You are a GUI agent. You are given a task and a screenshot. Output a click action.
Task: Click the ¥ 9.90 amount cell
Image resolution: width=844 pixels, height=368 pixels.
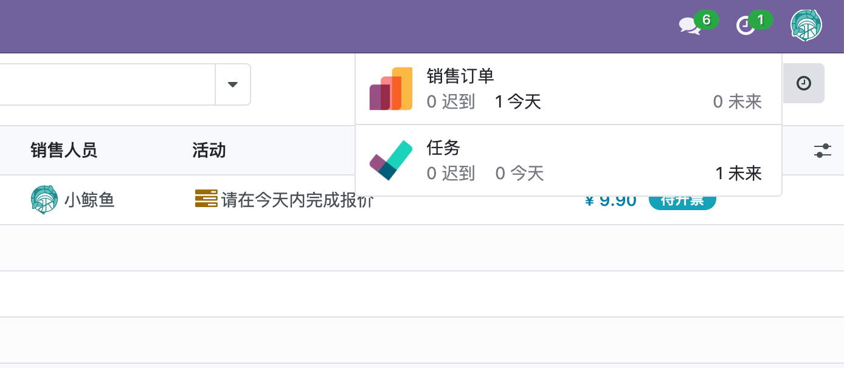point(611,201)
